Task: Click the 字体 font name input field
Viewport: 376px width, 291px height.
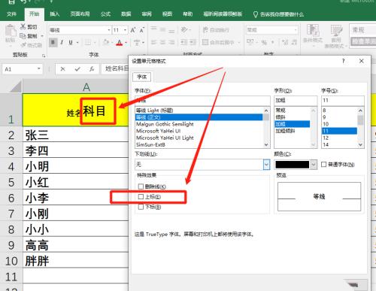Action: click(x=202, y=101)
